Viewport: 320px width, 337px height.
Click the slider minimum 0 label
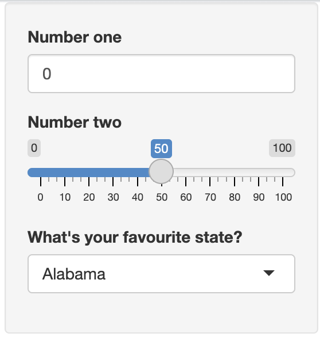point(34,148)
